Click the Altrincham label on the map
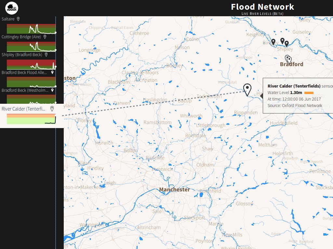The image size is (333, 249). tap(149, 227)
